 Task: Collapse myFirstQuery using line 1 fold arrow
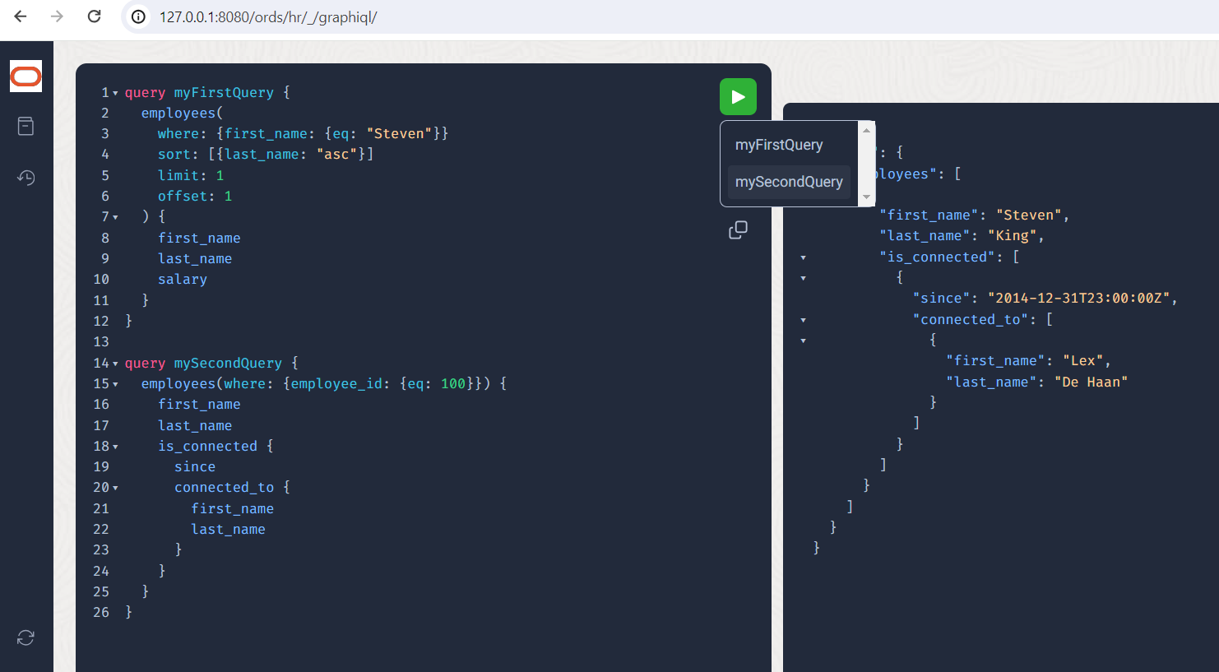point(115,92)
